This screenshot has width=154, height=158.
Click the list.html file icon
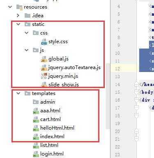pyautogui.click(x=36, y=145)
